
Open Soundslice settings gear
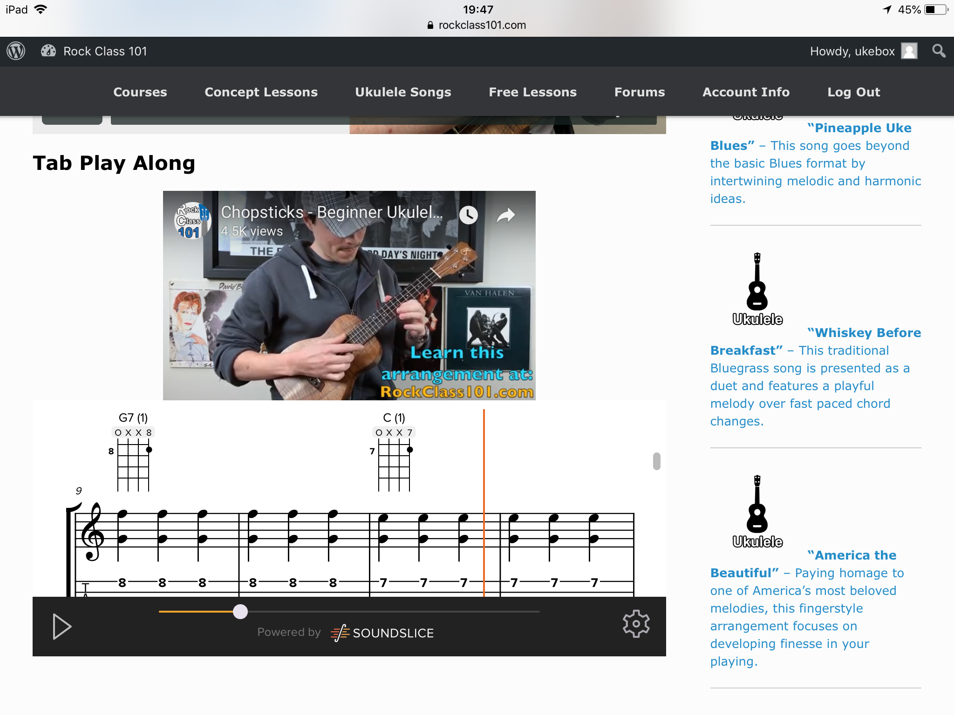click(636, 623)
